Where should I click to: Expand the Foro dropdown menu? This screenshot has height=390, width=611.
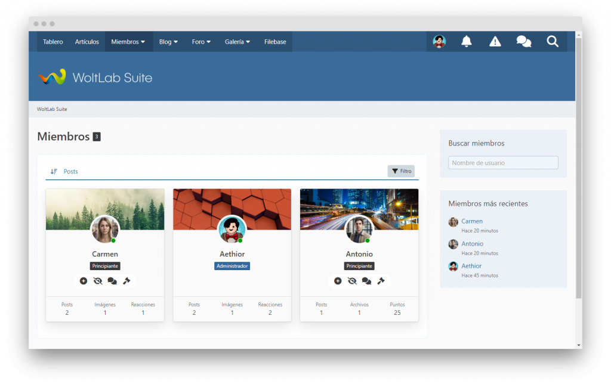(x=201, y=42)
